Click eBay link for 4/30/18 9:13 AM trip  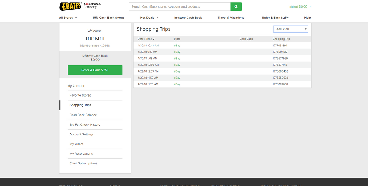[x=177, y=52]
